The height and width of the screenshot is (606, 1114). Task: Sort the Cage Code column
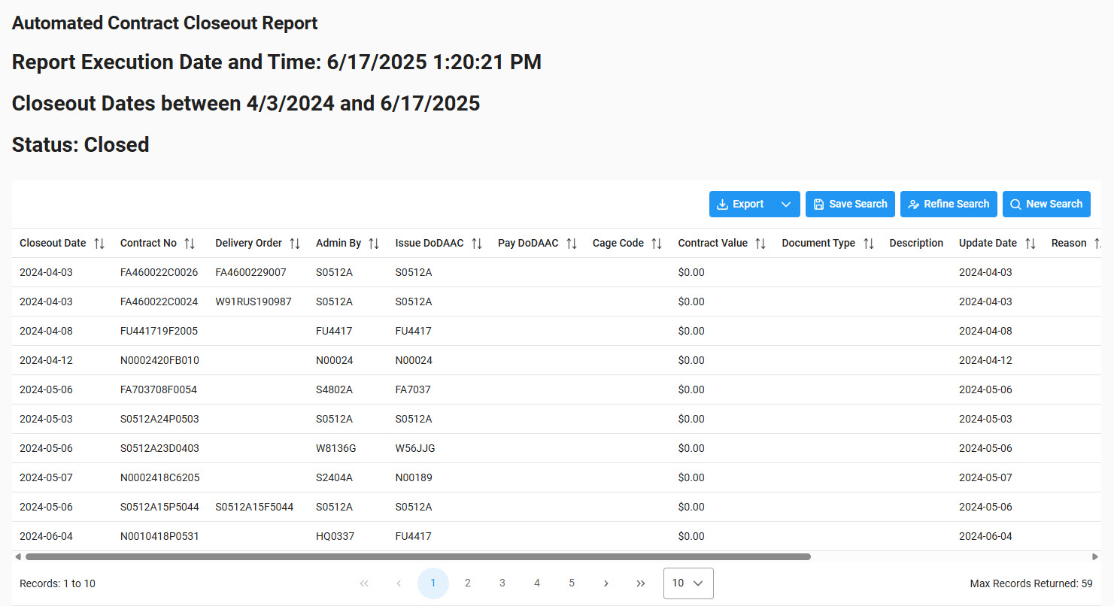tap(657, 244)
